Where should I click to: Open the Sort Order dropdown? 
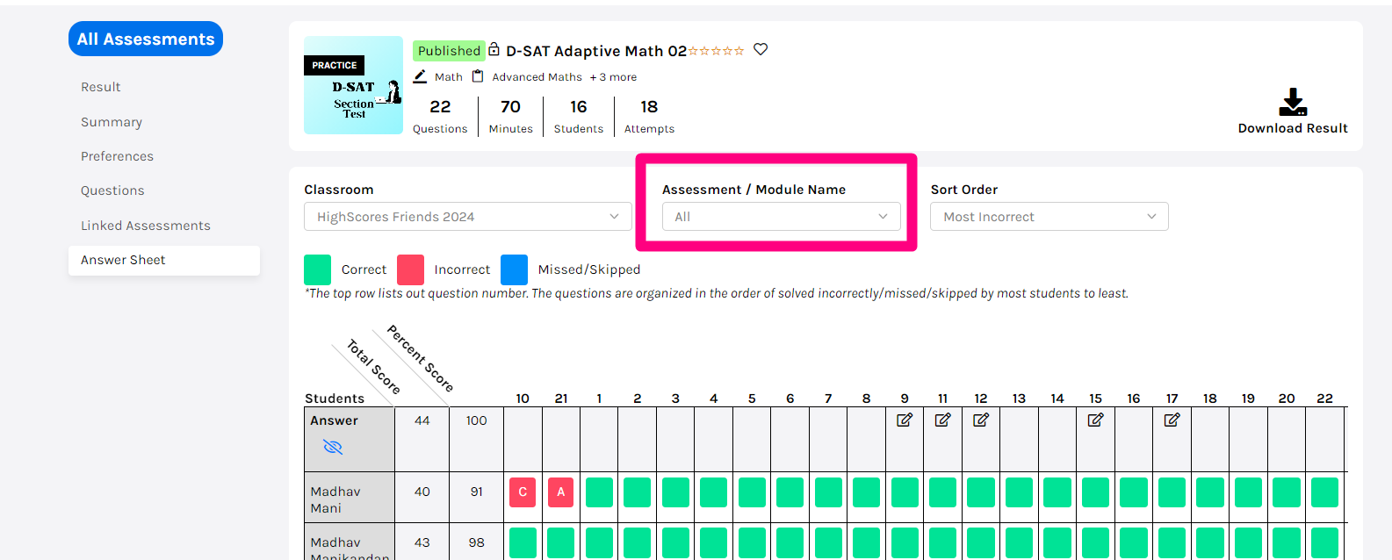pyautogui.click(x=1049, y=217)
